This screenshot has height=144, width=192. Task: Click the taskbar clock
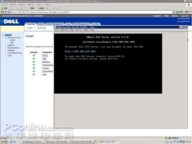[188, 142]
